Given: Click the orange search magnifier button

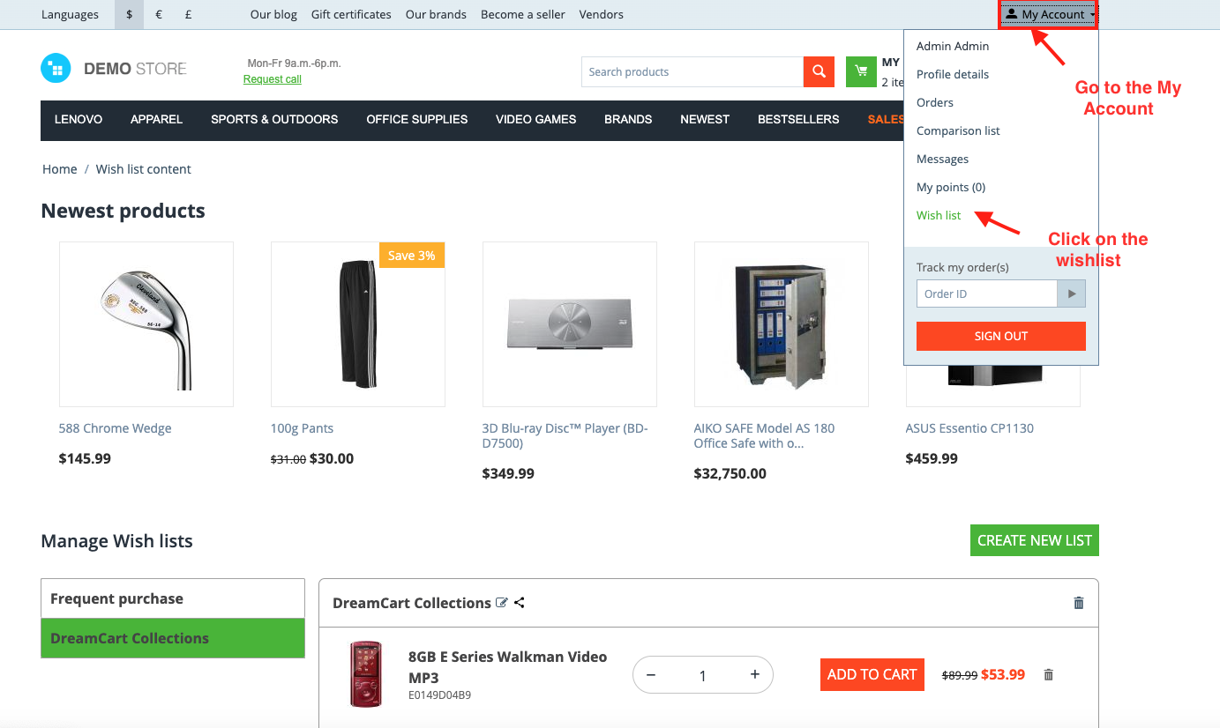Looking at the screenshot, I should [819, 72].
